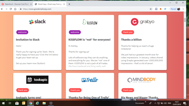Click the scrollbar down arrow

[x=185, y=97]
